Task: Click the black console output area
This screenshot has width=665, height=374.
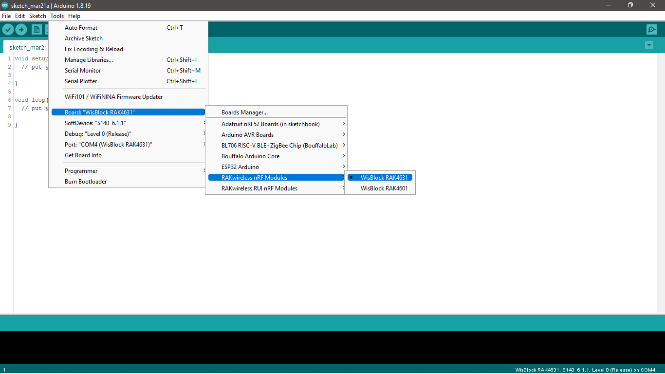Action: 332,348
